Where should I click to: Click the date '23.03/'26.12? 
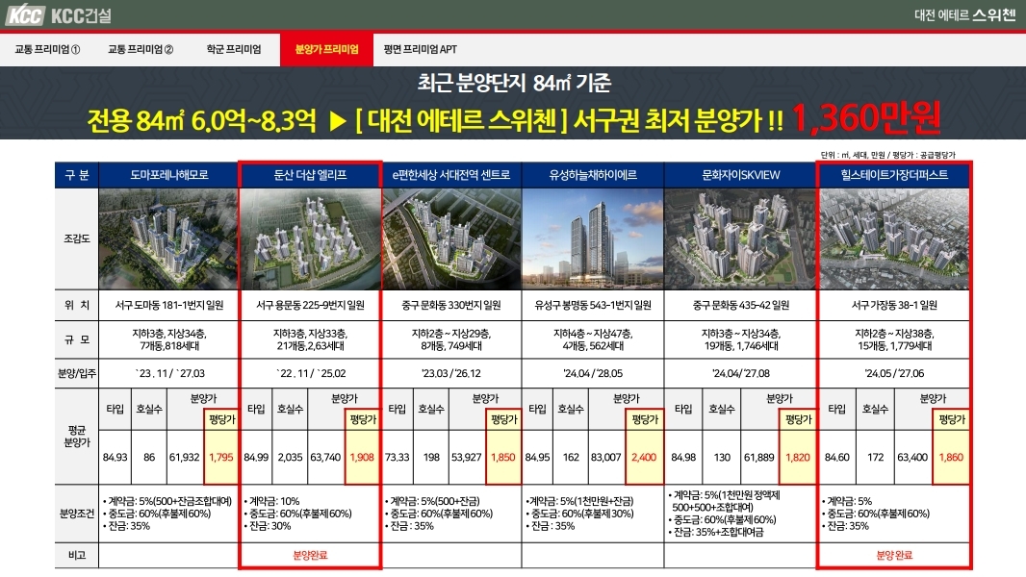coord(451,374)
